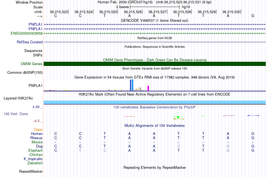
Task: Click the SNPs track label
Action: [x=38, y=55]
